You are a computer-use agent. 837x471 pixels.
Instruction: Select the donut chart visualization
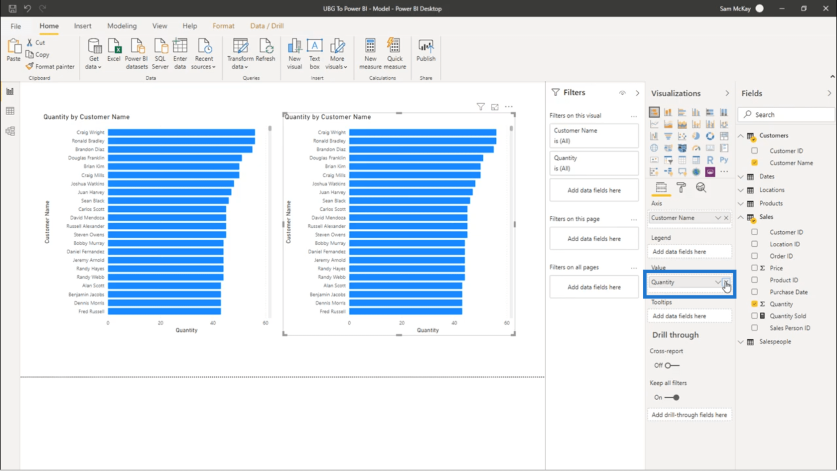coord(710,136)
